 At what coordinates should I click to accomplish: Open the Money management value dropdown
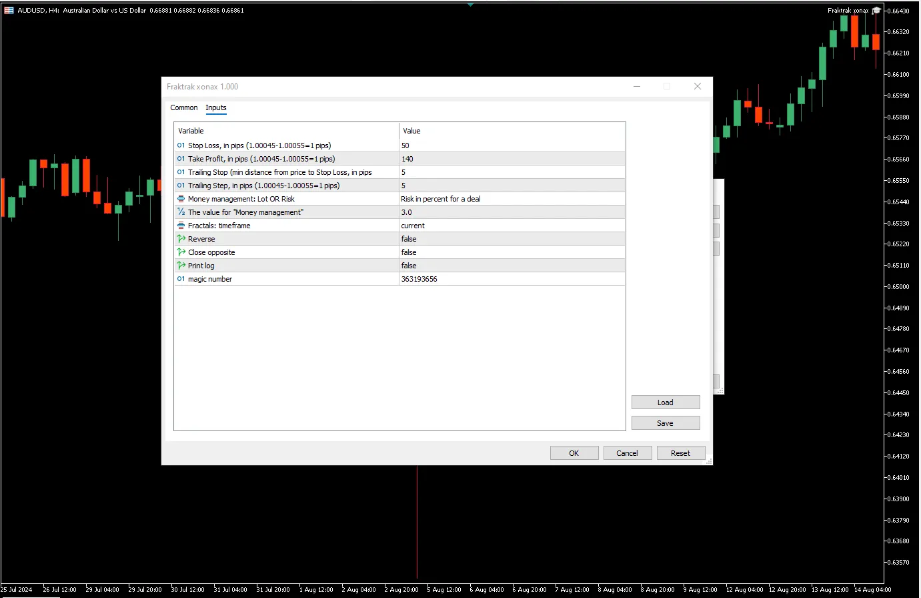[512, 199]
